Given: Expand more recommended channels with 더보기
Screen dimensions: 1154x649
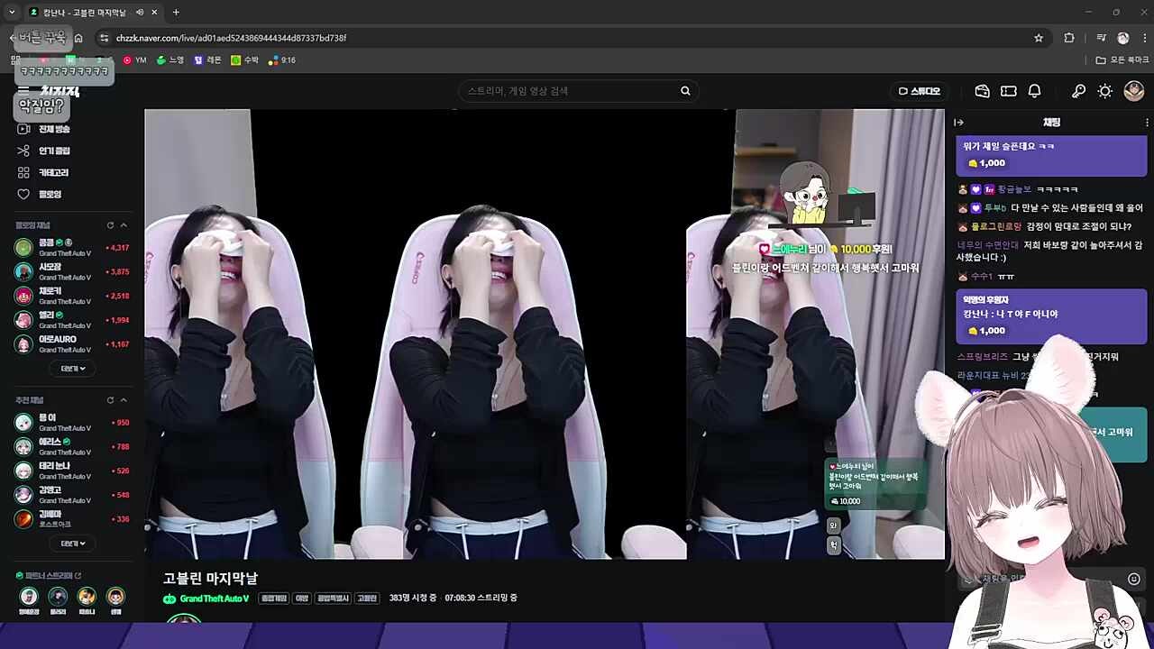Looking at the screenshot, I should click(73, 544).
